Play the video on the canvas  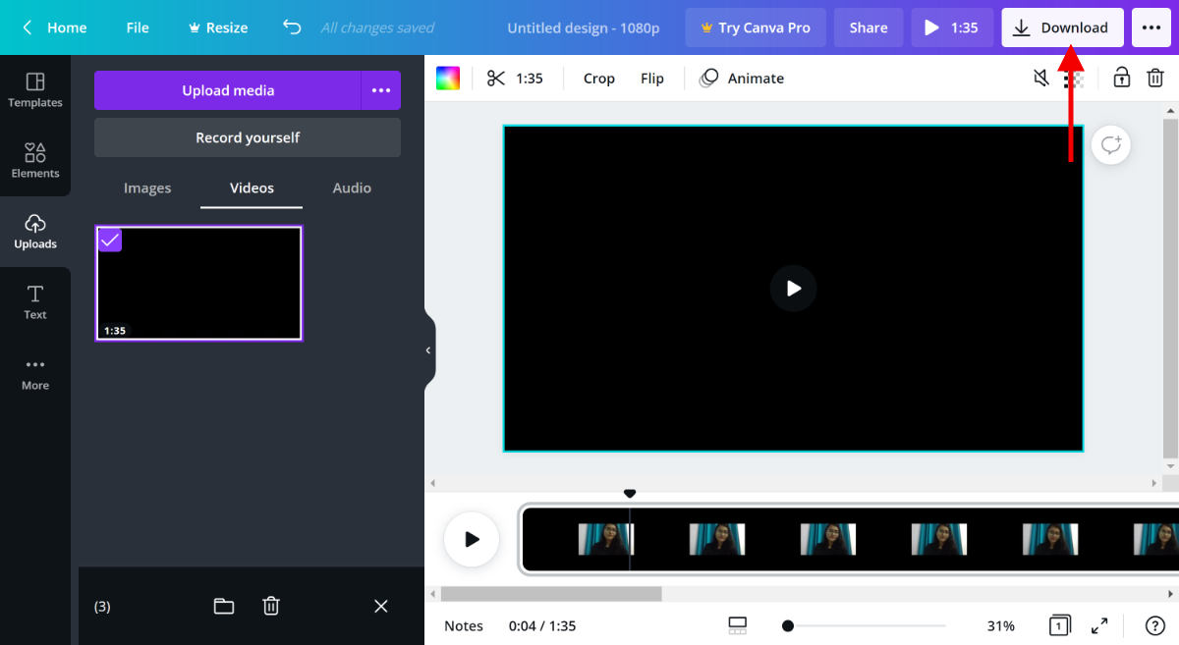[x=793, y=289]
